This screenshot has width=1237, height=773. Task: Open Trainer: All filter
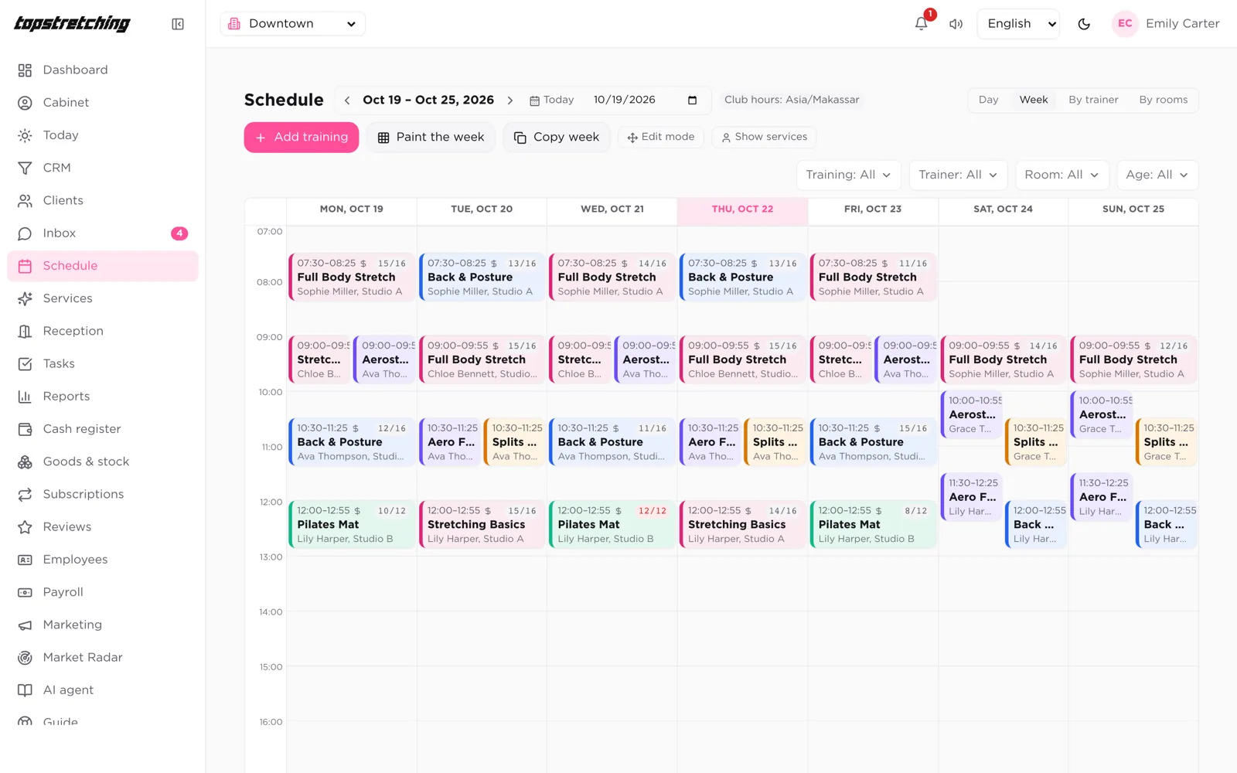coord(958,175)
